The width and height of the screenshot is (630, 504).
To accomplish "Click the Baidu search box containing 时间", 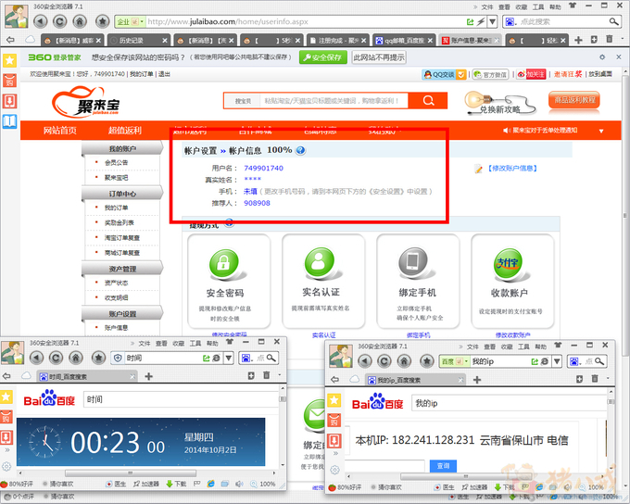I will pos(181,399).
